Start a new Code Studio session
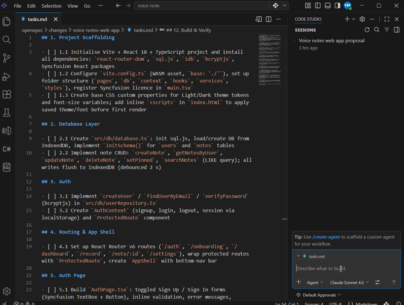This screenshot has height=305, width=404. point(347,19)
